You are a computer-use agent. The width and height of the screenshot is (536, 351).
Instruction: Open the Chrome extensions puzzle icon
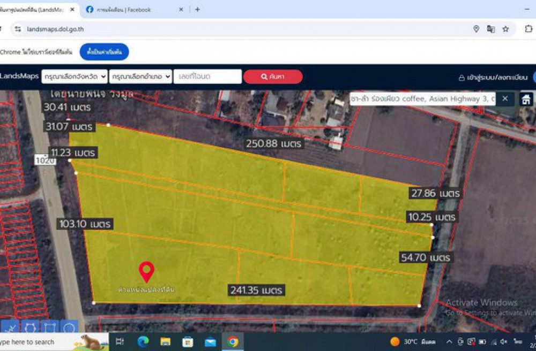tap(528, 29)
